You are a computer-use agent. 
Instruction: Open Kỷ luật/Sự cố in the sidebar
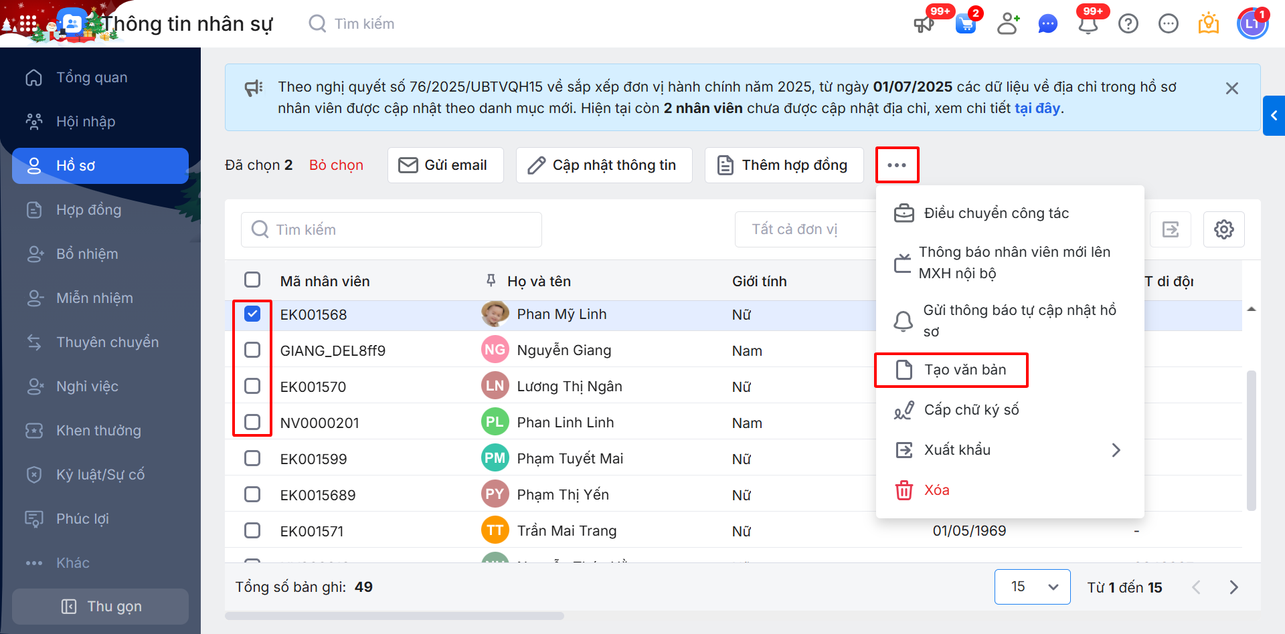click(x=100, y=475)
